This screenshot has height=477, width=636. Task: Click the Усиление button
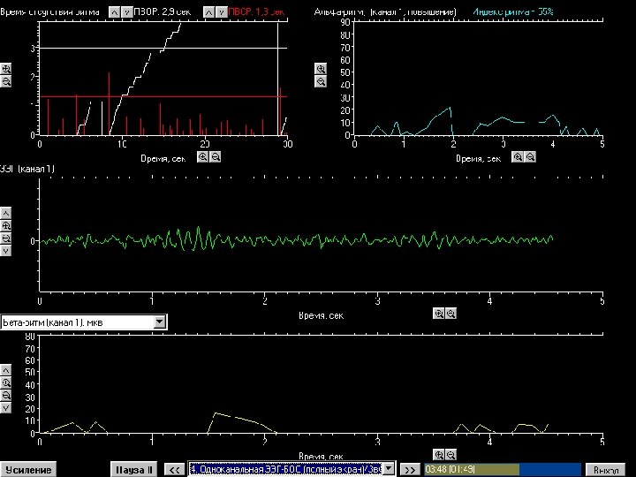pos(28,469)
